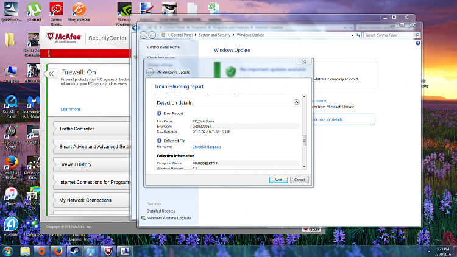Screen dimensions: 457x257
Task: Expand My Network Connections in McAfee
Action: pos(91,200)
